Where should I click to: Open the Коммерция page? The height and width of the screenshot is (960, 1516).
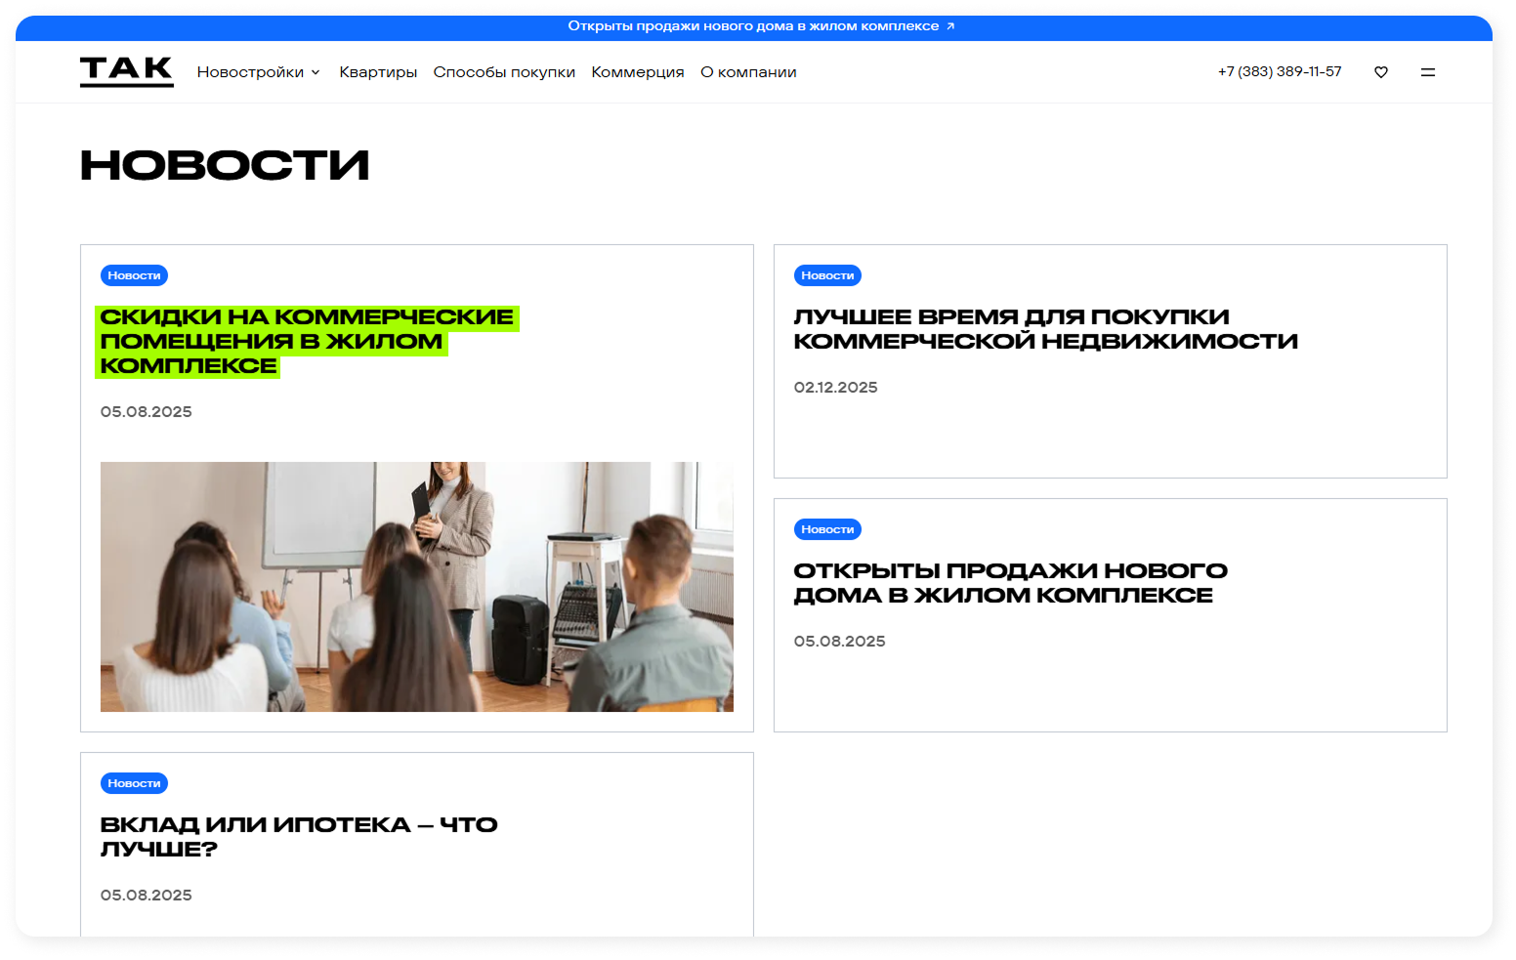(x=637, y=72)
